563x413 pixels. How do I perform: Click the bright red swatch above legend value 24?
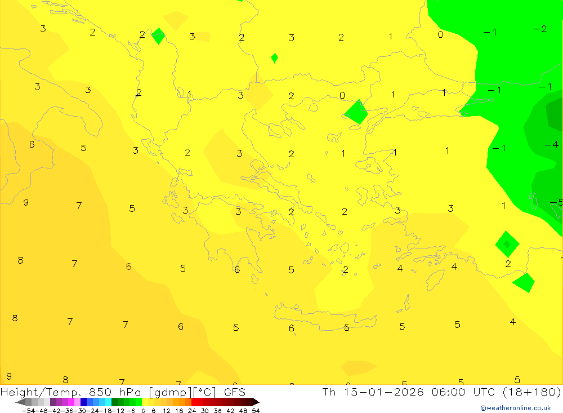tap(194, 402)
